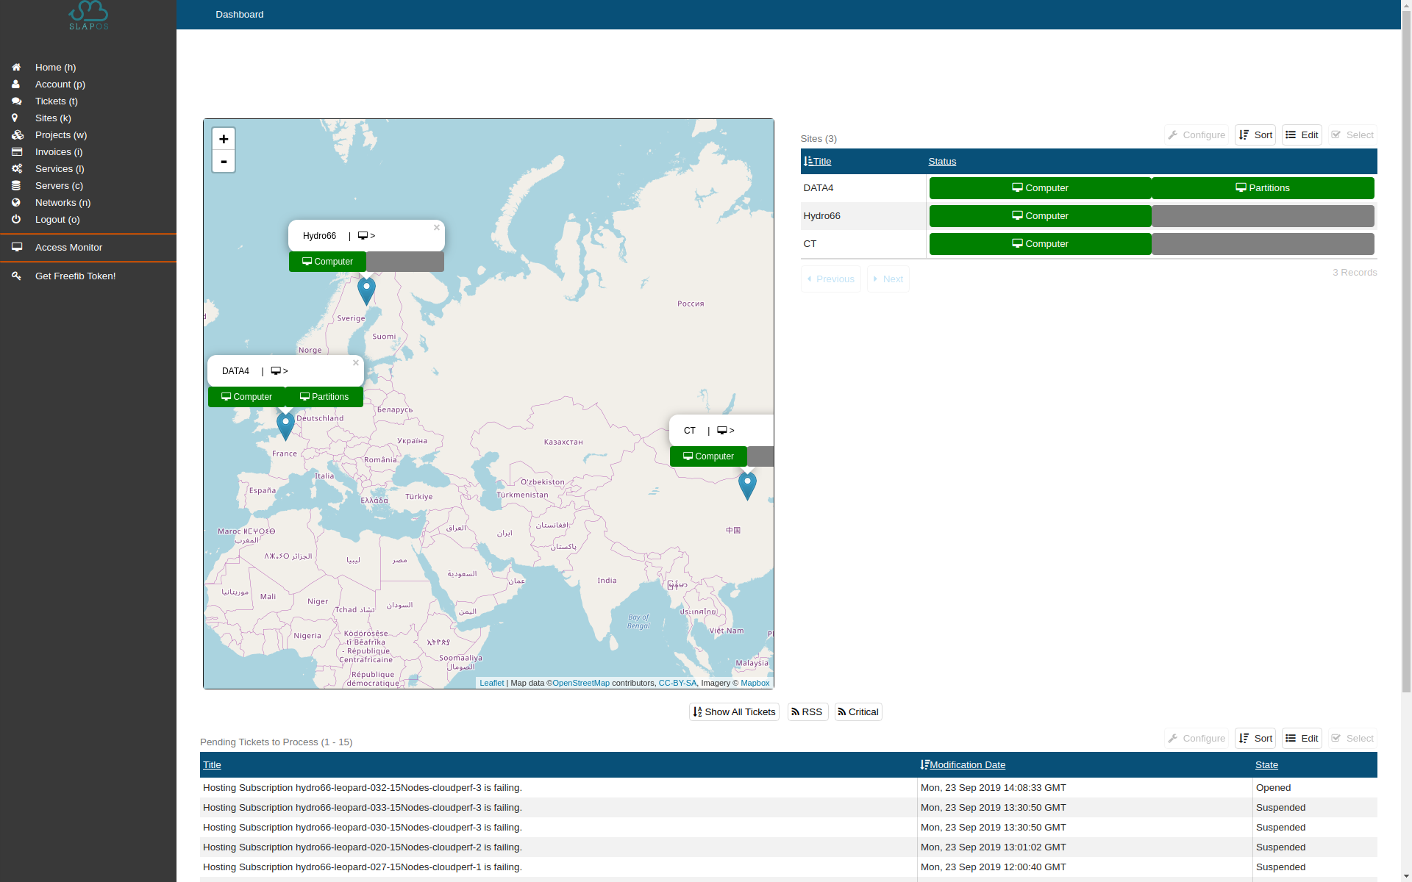Open Servers in sidebar
This screenshot has width=1412, height=882.
pyautogui.click(x=59, y=185)
